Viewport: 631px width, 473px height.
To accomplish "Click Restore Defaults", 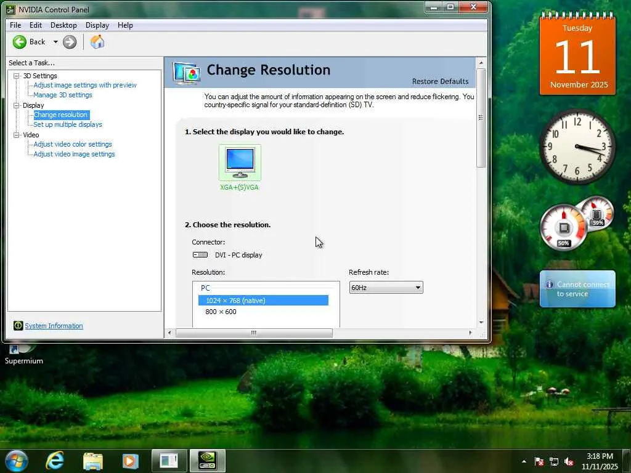I will point(440,81).
